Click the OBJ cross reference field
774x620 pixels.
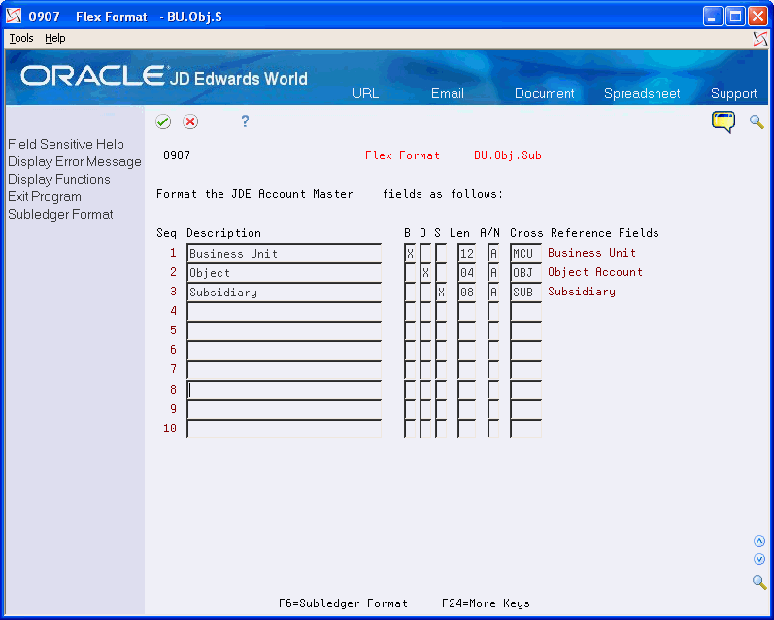tap(525, 273)
